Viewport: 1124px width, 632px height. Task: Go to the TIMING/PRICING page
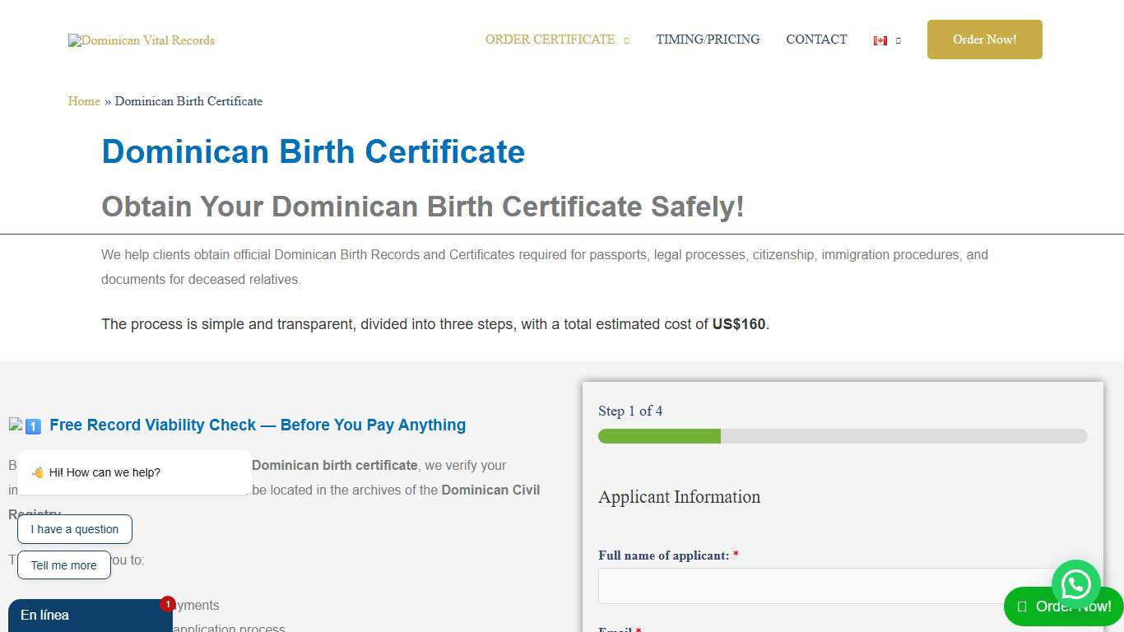point(708,39)
